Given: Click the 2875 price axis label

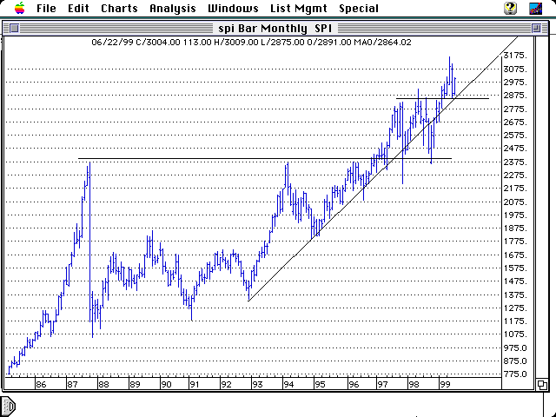Looking at the screenshot, I should (x=515, y=96).
